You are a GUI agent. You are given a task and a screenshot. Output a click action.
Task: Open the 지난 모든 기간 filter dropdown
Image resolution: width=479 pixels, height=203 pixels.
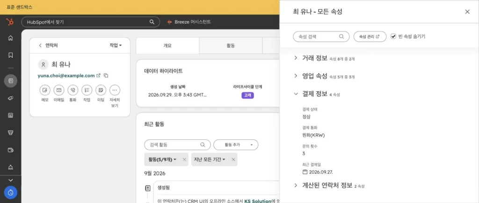(x=210, y=159)
